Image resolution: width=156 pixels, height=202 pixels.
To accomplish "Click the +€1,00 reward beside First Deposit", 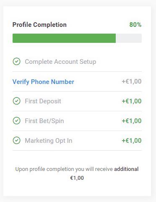I will coord(132,101).
